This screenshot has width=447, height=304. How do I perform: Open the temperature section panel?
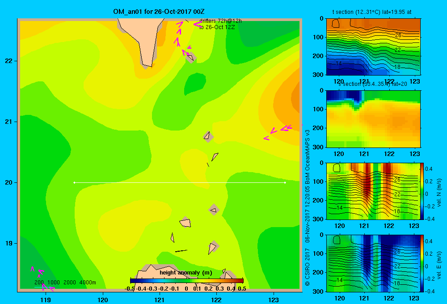[373, 47]
